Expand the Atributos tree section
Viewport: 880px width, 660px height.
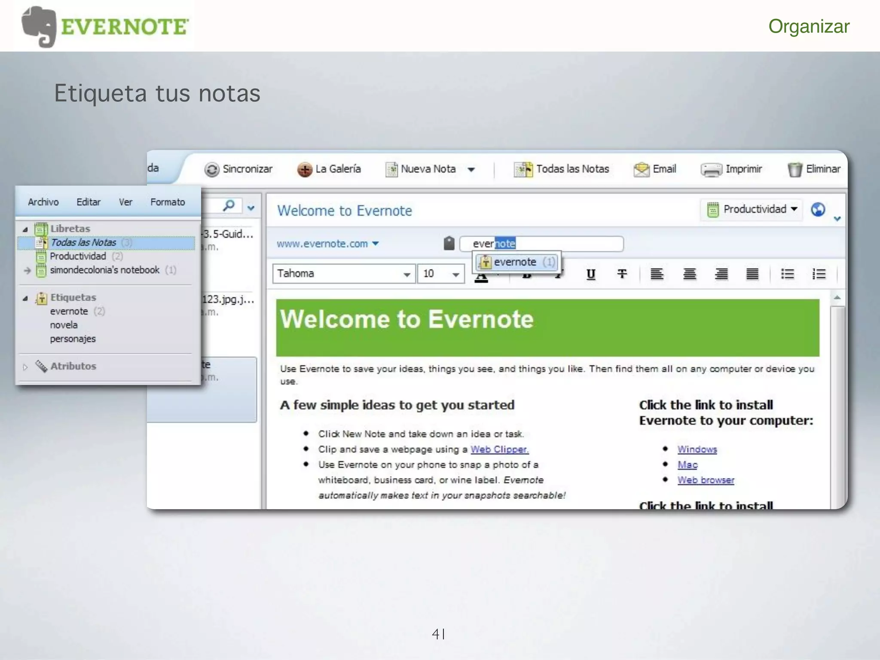click(x=25, y=367)
